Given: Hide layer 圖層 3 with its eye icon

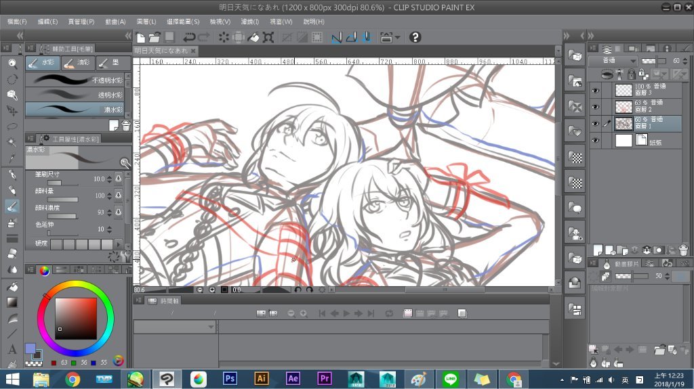Looking at the screenshot, I should point(595,90).
